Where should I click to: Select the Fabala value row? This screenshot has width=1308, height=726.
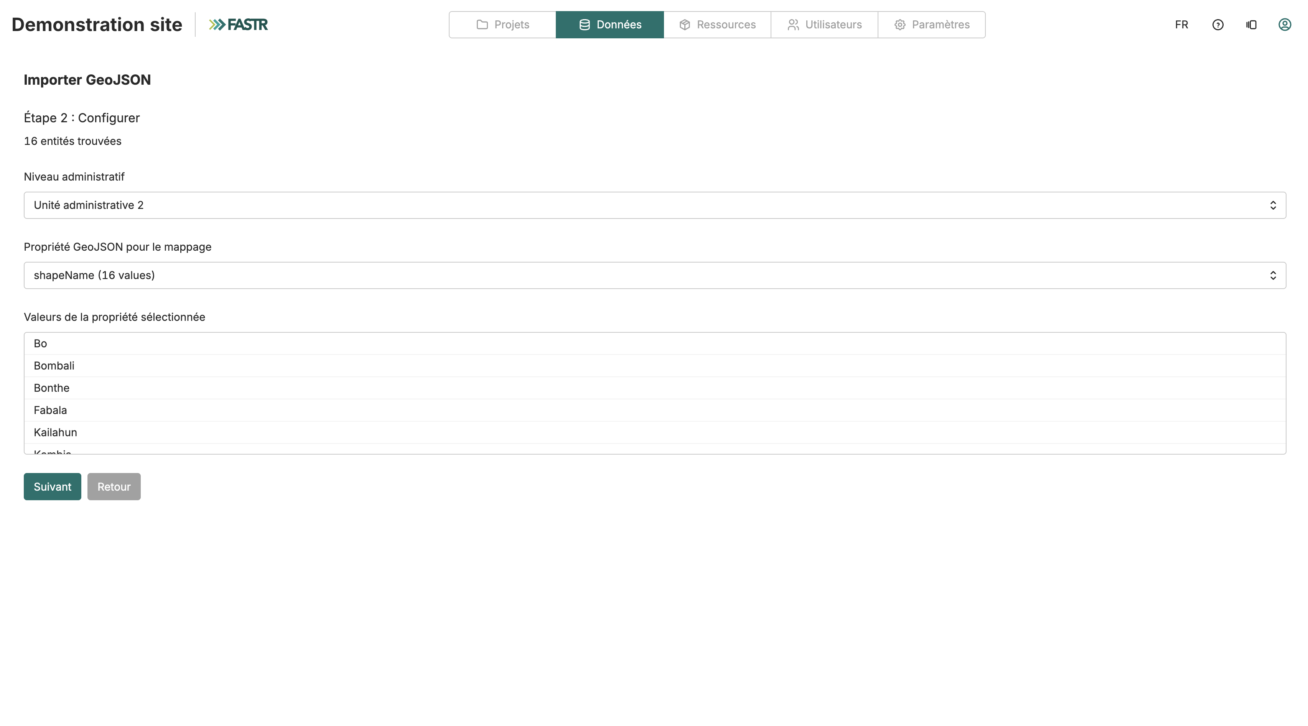point(654,411)
